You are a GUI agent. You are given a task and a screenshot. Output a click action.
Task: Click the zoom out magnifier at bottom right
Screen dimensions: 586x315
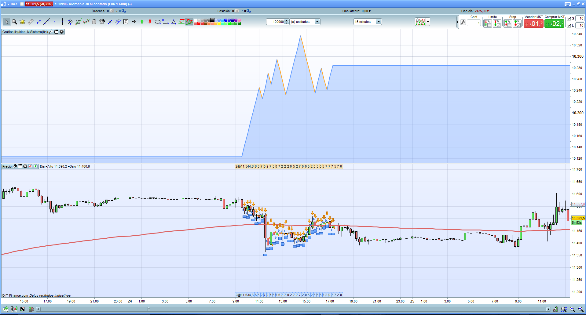(572, 309)
